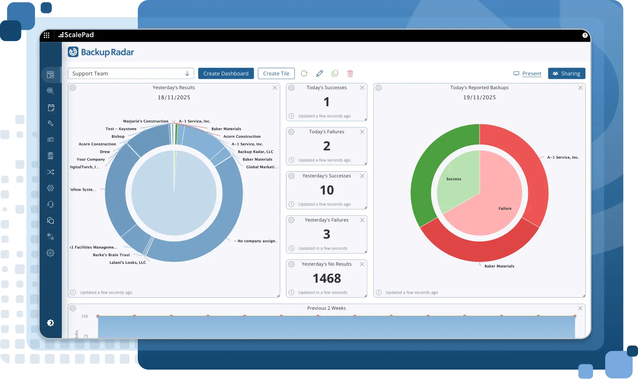Click the Bishop chart label
The image size is (638, 379).
tap(118, 137)
